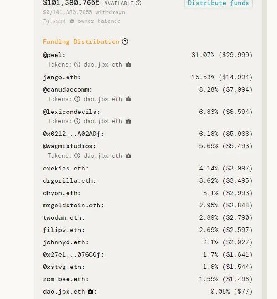The image size is (277, 299).
Task: Click the Tokens help icon under @peel
Action: point(77,65)
